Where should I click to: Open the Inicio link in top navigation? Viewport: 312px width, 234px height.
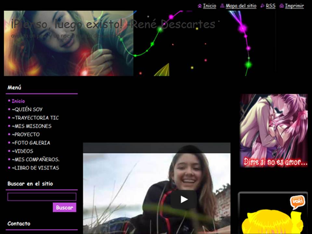pyautogui.click(x=209, y=6)
